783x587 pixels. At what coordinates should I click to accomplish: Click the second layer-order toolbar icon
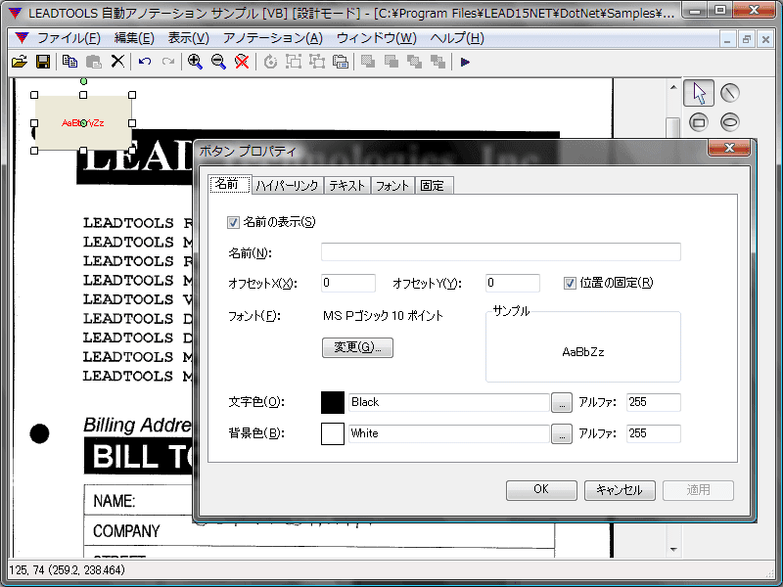click(391, 62)
